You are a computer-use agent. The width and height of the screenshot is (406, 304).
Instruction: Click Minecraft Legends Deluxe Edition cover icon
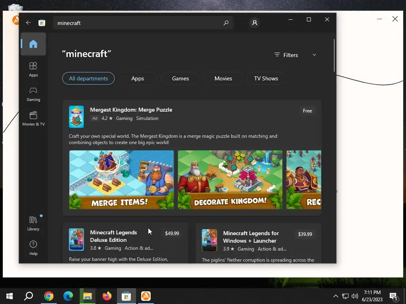tap(77, 239)
